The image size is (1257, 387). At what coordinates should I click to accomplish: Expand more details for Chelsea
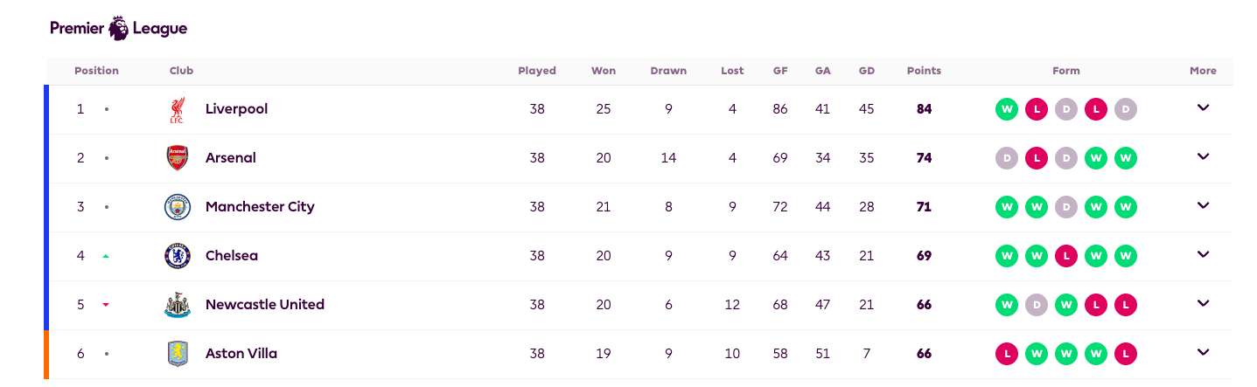(1203, 254)
